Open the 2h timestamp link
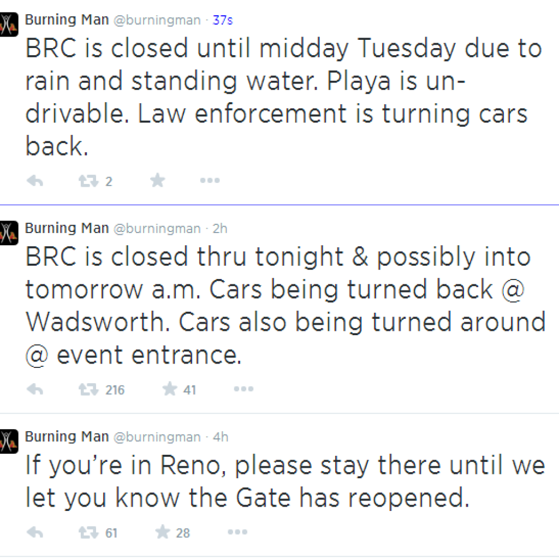559x559 pixels. pyautogui.click(x=220, y=229)
